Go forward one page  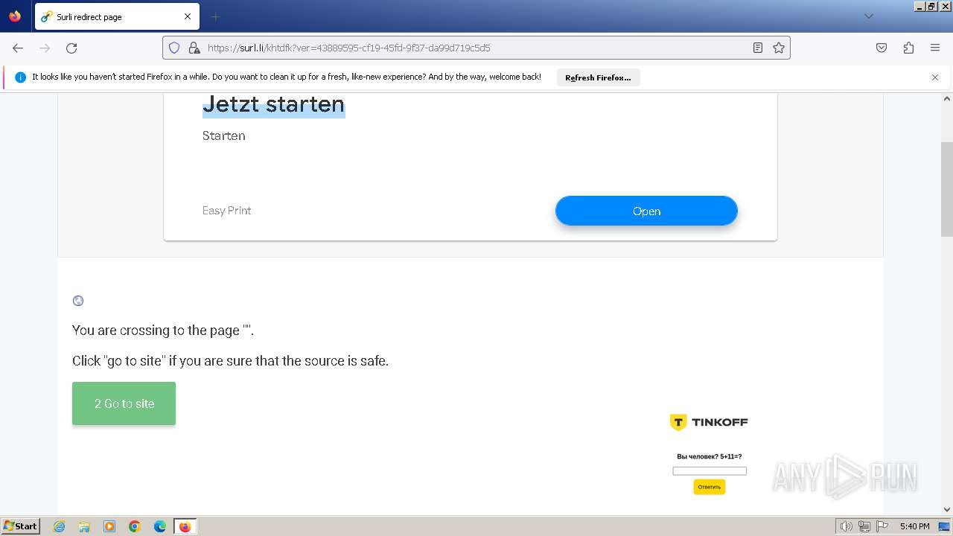click(45, 48)
